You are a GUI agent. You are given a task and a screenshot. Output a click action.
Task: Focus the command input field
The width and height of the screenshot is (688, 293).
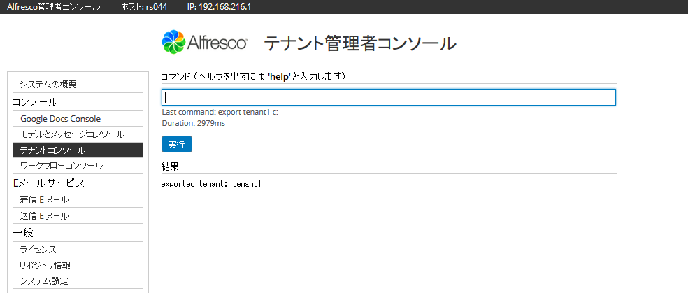tap(388, 97)
